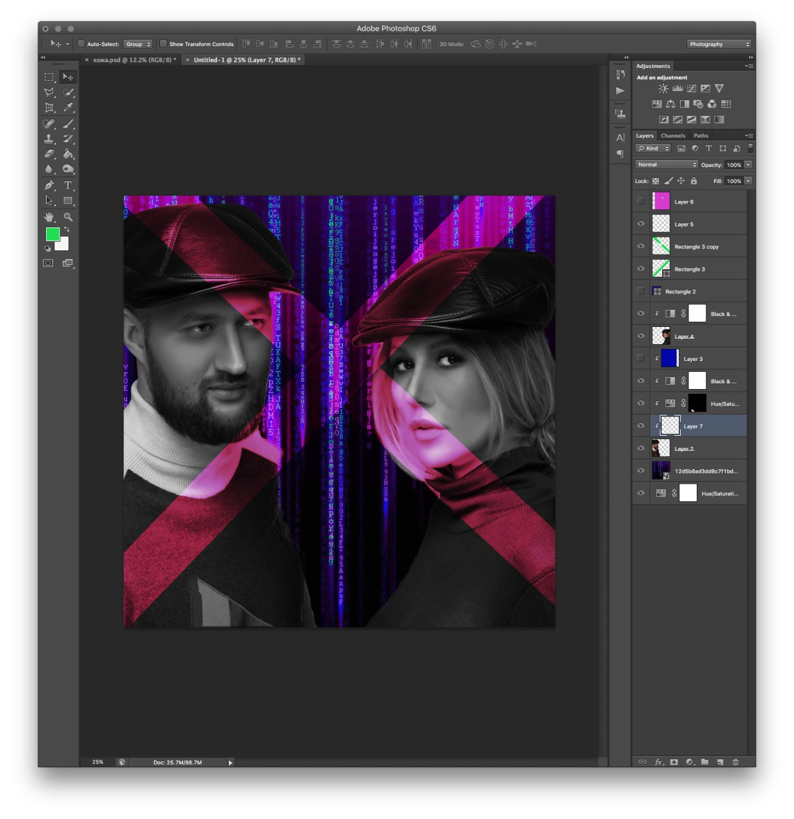The width and height of the screenshot is (794, 819).
Task: Show hidden Rectangle 2 layer
Action: (x=640, y=291)
